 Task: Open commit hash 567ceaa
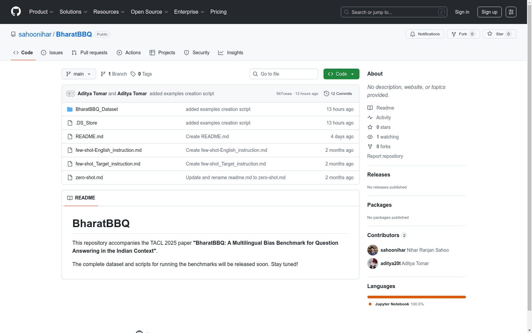[x=284, y=94]
